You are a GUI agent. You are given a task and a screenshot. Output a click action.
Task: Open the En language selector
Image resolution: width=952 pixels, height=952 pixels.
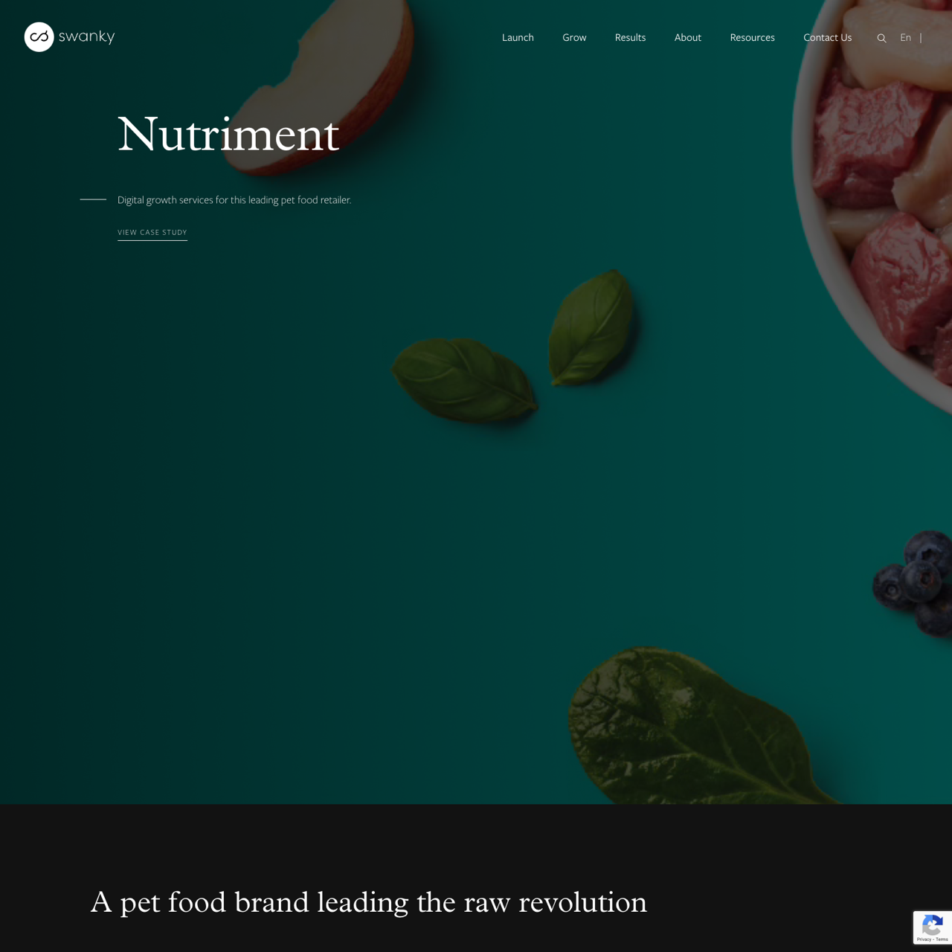coord(905,37)
